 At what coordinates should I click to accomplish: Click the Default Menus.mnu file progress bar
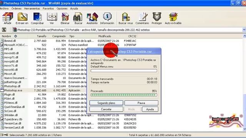tap(124, 71)
